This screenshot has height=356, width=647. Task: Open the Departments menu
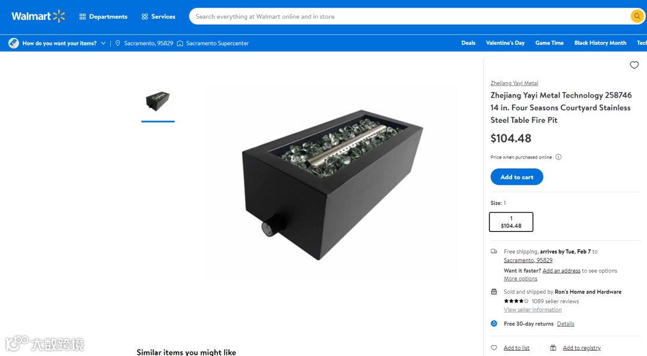pos(103,17)
